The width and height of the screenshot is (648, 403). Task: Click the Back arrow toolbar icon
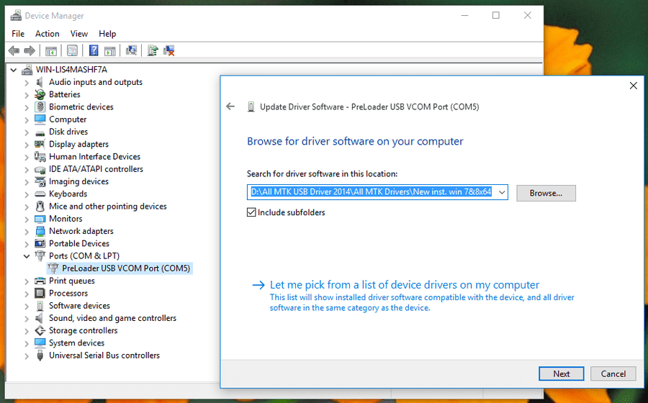point(14,51)
